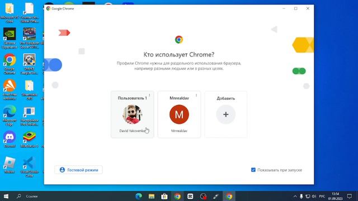This screenshot has width=358, height=201.
Task: Open Google Chrome desktop shortcut
Action: 10,64
